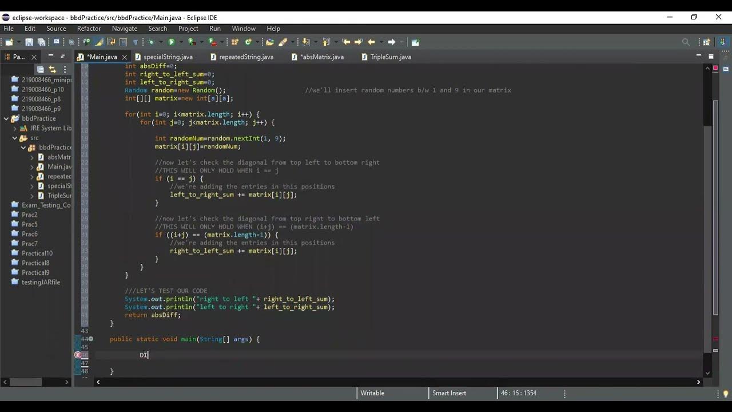Click the Next Annotation icon

click(305, 42)
